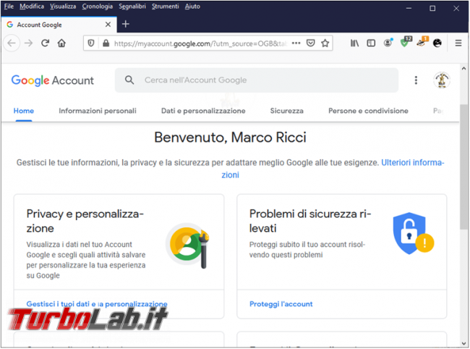Open the page actions three-dot menu in address bar
The height and width of the screenshot is (349, 470).
(296, 43)
